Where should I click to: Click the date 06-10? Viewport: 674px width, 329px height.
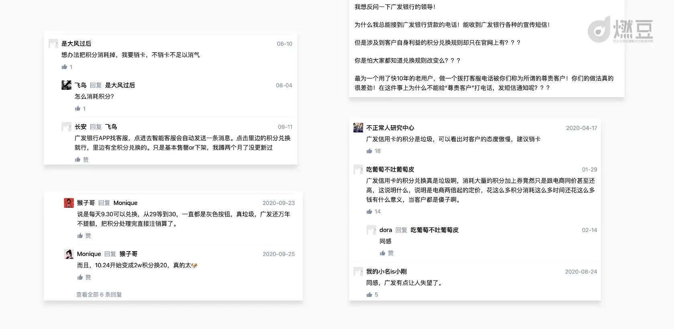(284, 44)
